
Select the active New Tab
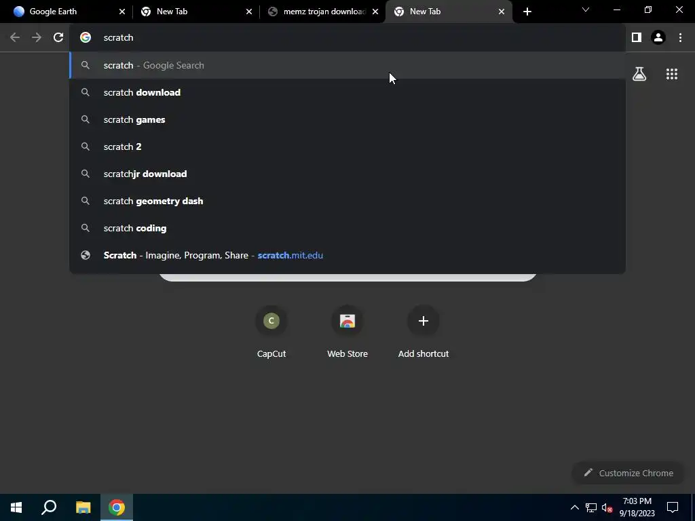(449, 12)
